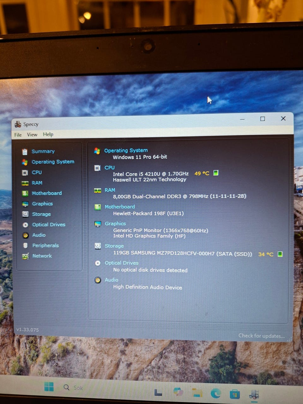Open the View menu

(32, 134)
